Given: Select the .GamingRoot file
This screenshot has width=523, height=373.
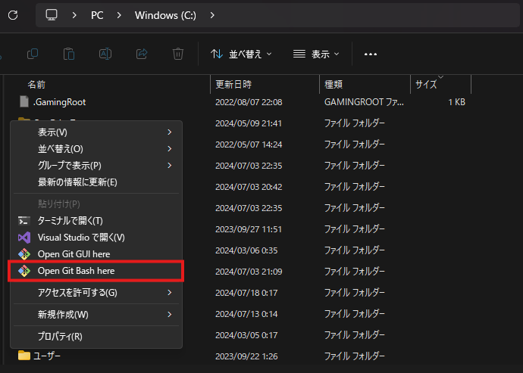Looking at the screenshot, I should (x=59, y=101).
